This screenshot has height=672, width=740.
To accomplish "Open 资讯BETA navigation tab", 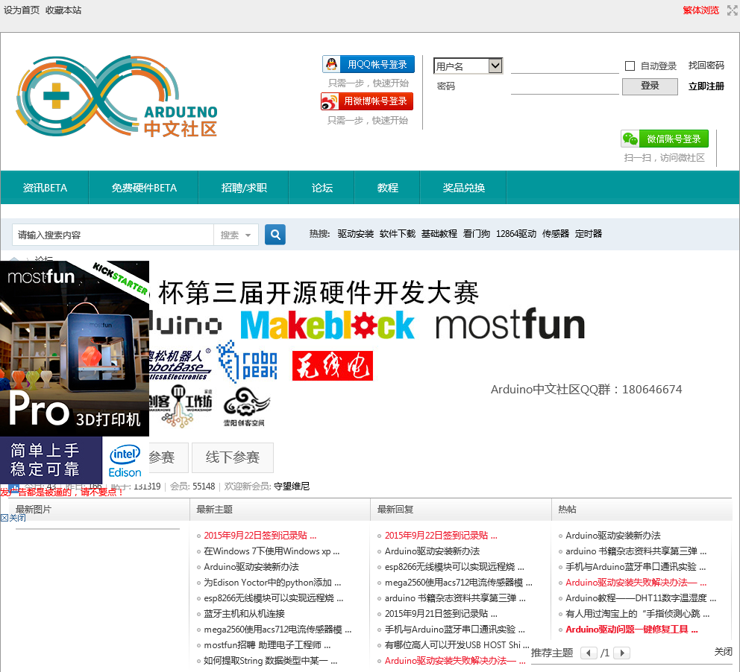I will tap(45, 188).
